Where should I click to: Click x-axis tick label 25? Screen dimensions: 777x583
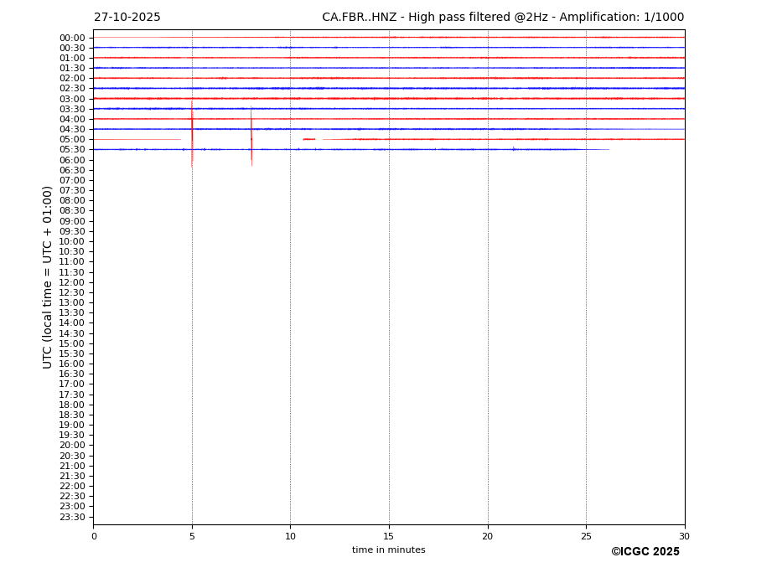click(x=586, y=536)
